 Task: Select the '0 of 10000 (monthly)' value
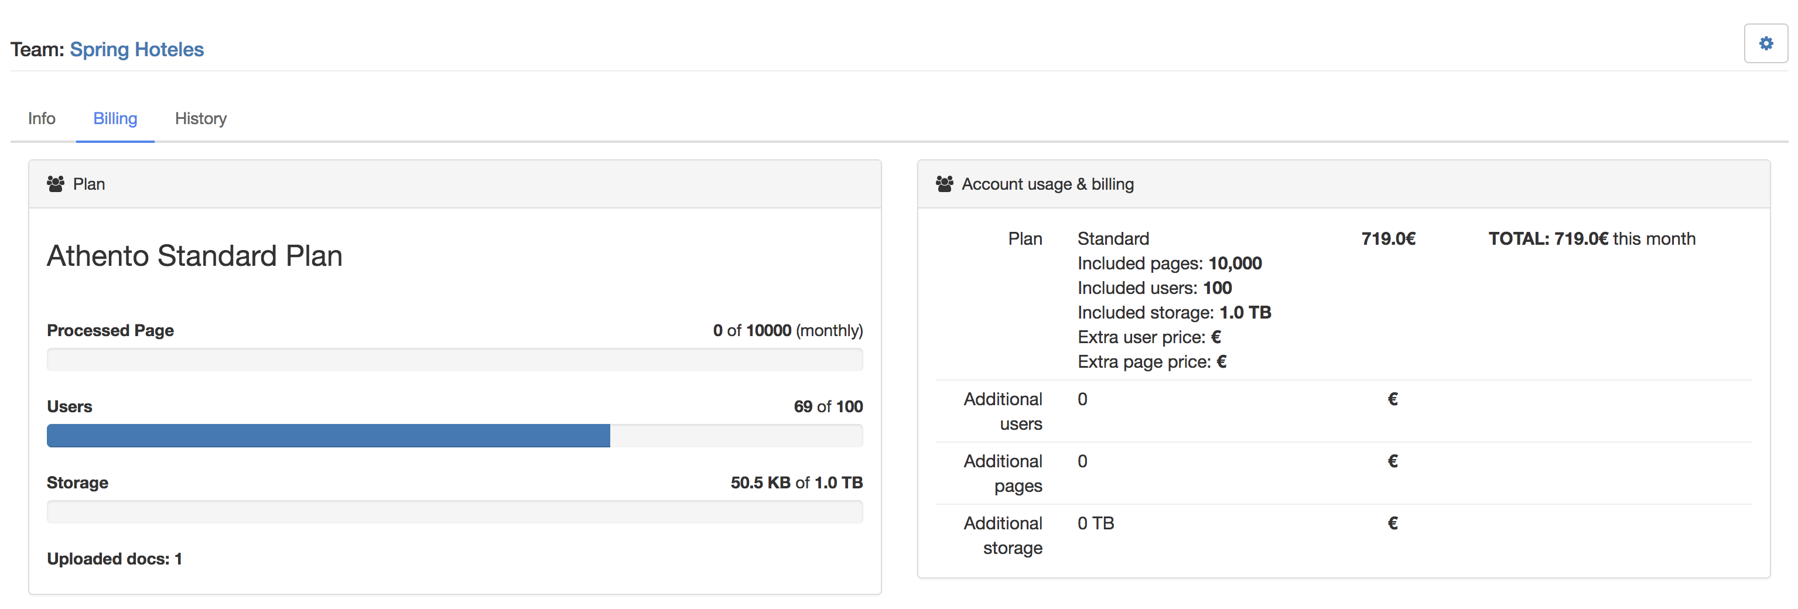tap(788, 331)
